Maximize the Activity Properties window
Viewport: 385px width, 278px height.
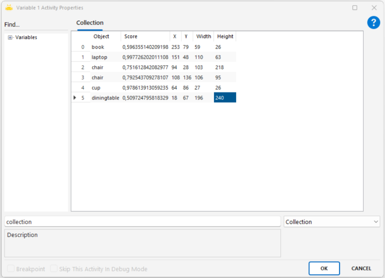tap(355, 8)
